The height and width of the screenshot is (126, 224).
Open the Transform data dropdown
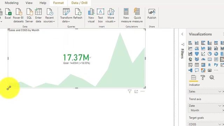pyautogui.click(x=66, y=15)
